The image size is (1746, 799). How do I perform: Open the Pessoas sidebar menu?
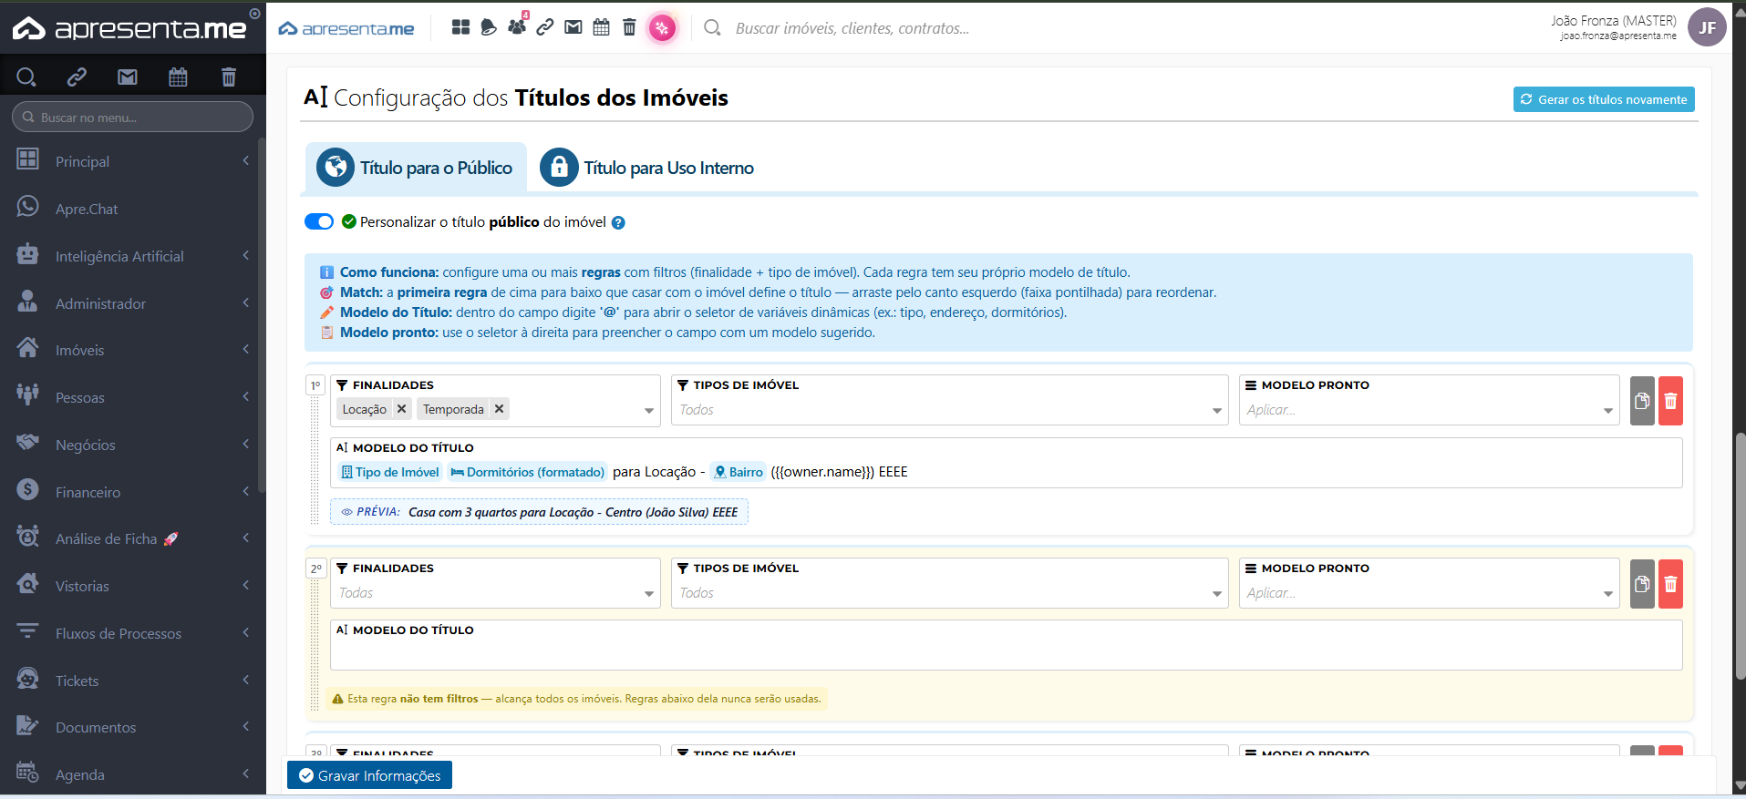coord(133,397)
